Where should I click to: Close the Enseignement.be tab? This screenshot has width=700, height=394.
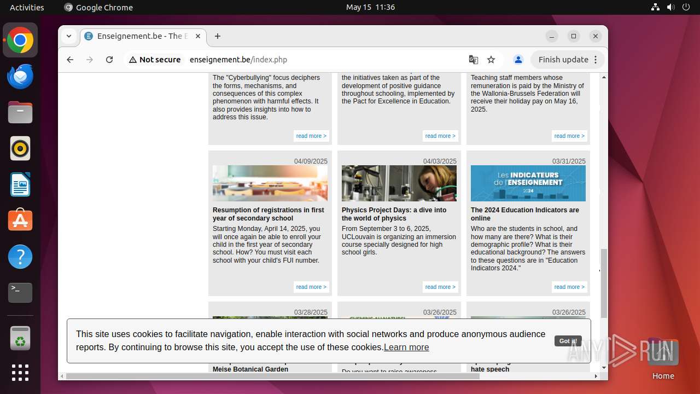(198, 36)
